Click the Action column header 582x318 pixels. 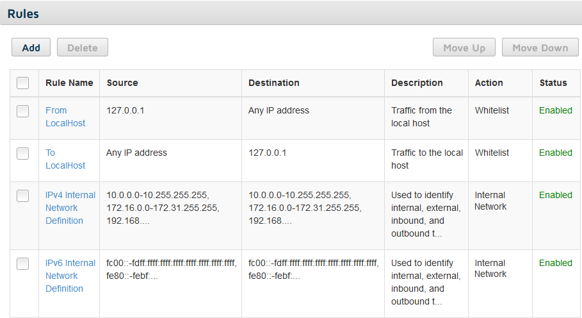[x=489, y=83]
